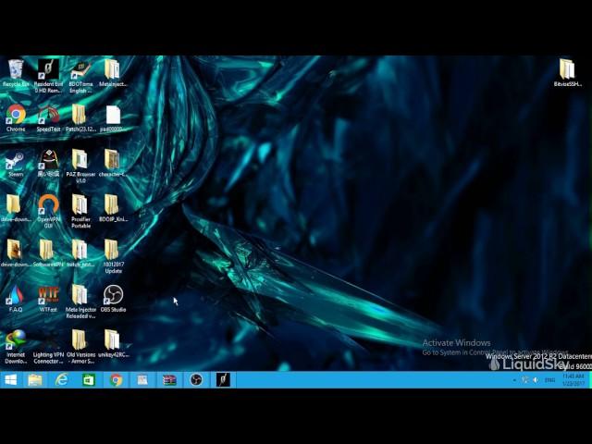Switch to Chrome on the taskbar

click(116, 380)
